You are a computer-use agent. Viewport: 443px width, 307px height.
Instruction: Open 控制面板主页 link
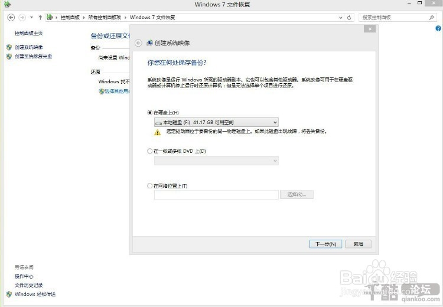coord(28,33)
